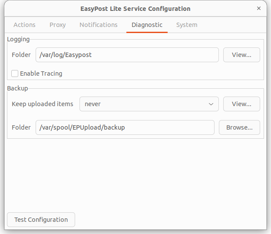Screen dimensions: 271x234
Task: Switch to the Actions tab
Action: coord(24,25)
